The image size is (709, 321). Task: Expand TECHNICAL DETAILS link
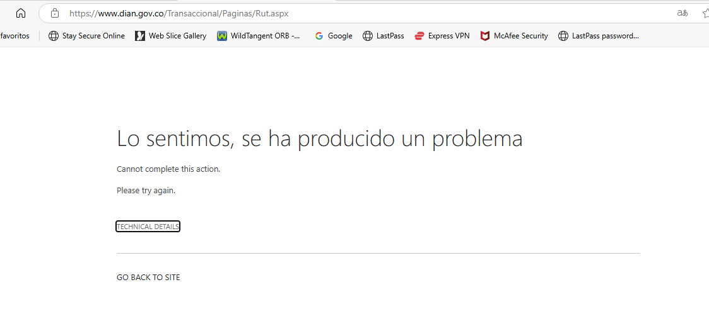click(148, 227)
